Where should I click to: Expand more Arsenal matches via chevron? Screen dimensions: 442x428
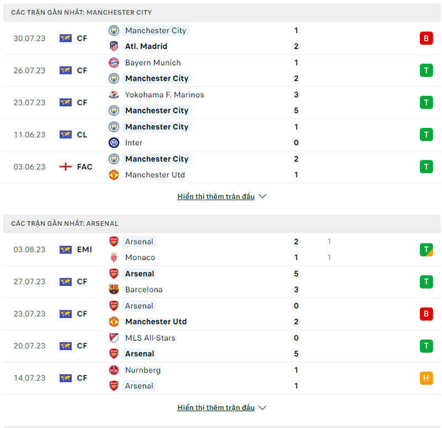(262, 408)
